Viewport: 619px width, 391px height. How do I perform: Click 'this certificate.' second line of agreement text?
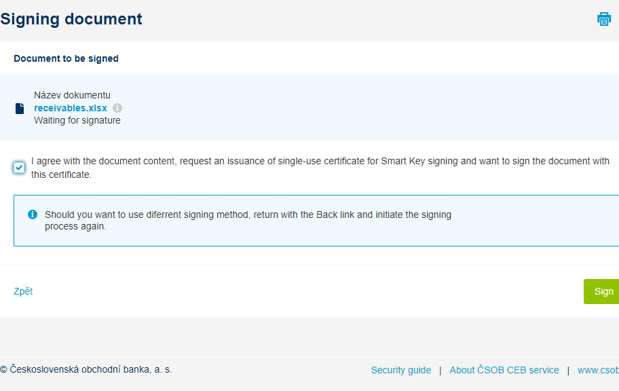(x=61, y=174)
